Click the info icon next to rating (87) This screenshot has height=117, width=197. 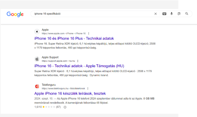(x=65, y=107)
